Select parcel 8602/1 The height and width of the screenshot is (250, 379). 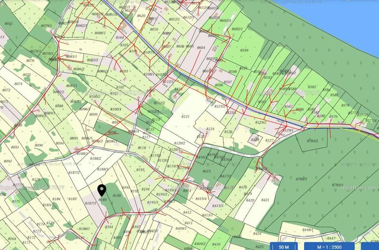click(237, 29)
